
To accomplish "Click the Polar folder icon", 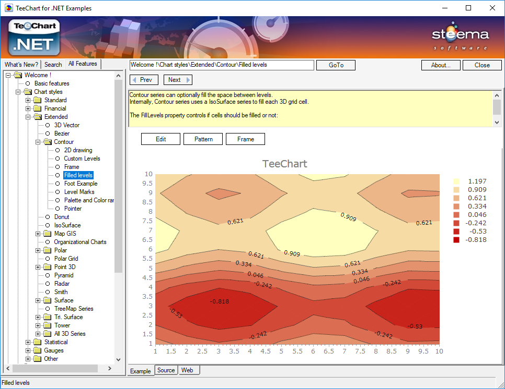I will click(x=48, y=250).
